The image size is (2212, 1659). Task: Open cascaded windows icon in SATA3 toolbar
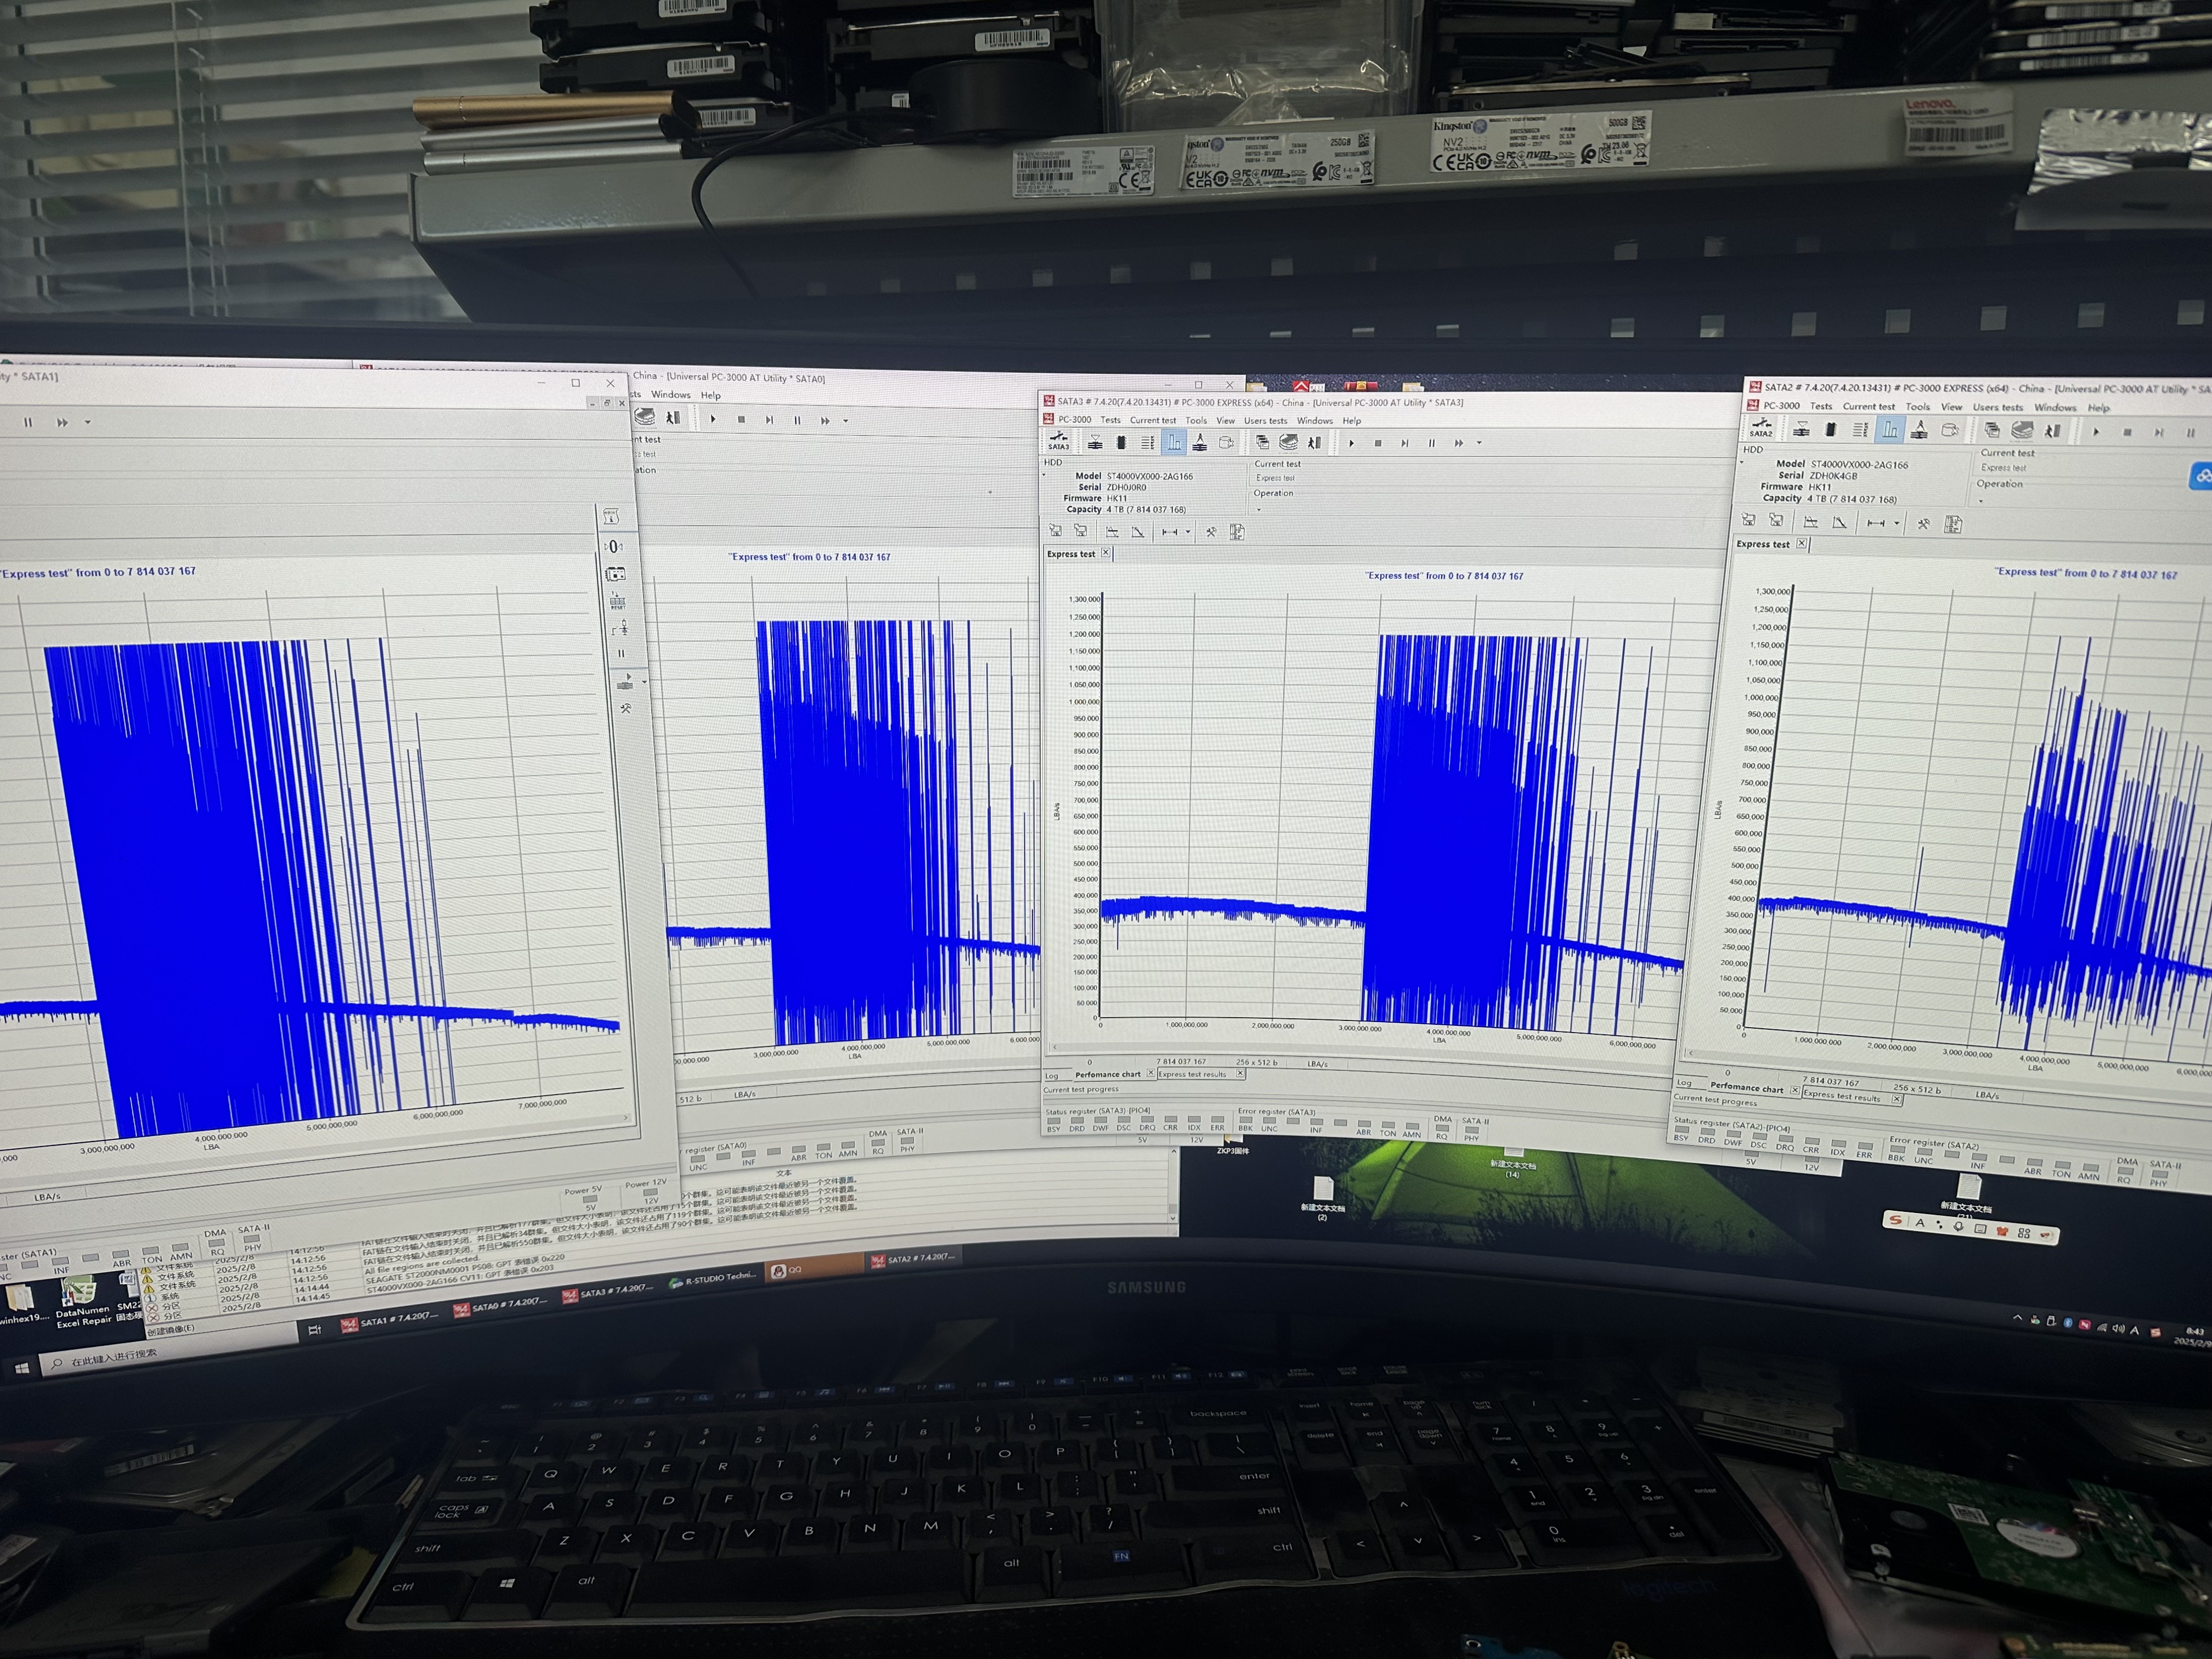pyautogui.click(x=1262, y=442)
